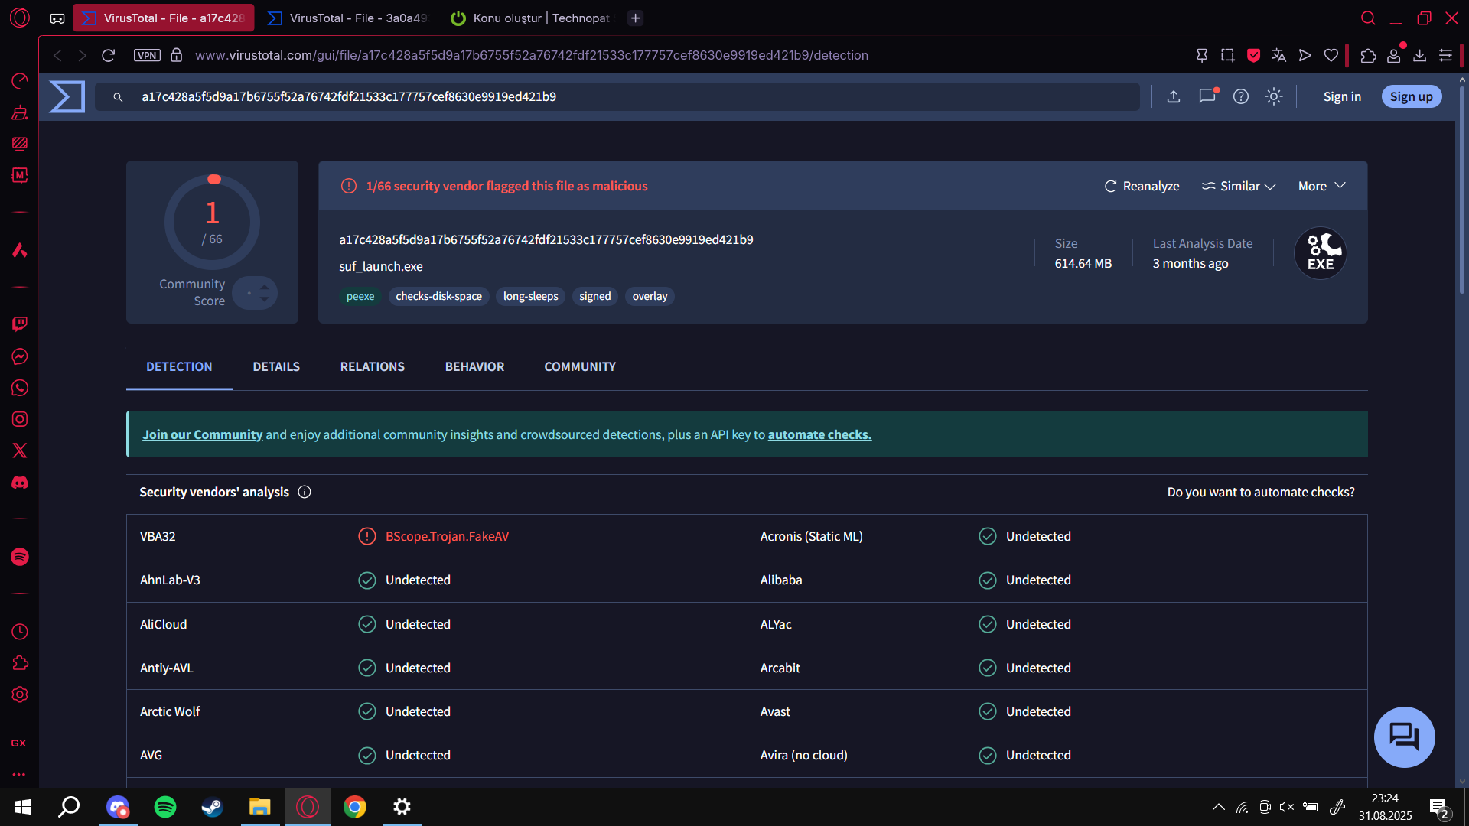The image size is (1469, 826).
Task: Expand the More dropdown menu
Action: [x=1321, y=186]
